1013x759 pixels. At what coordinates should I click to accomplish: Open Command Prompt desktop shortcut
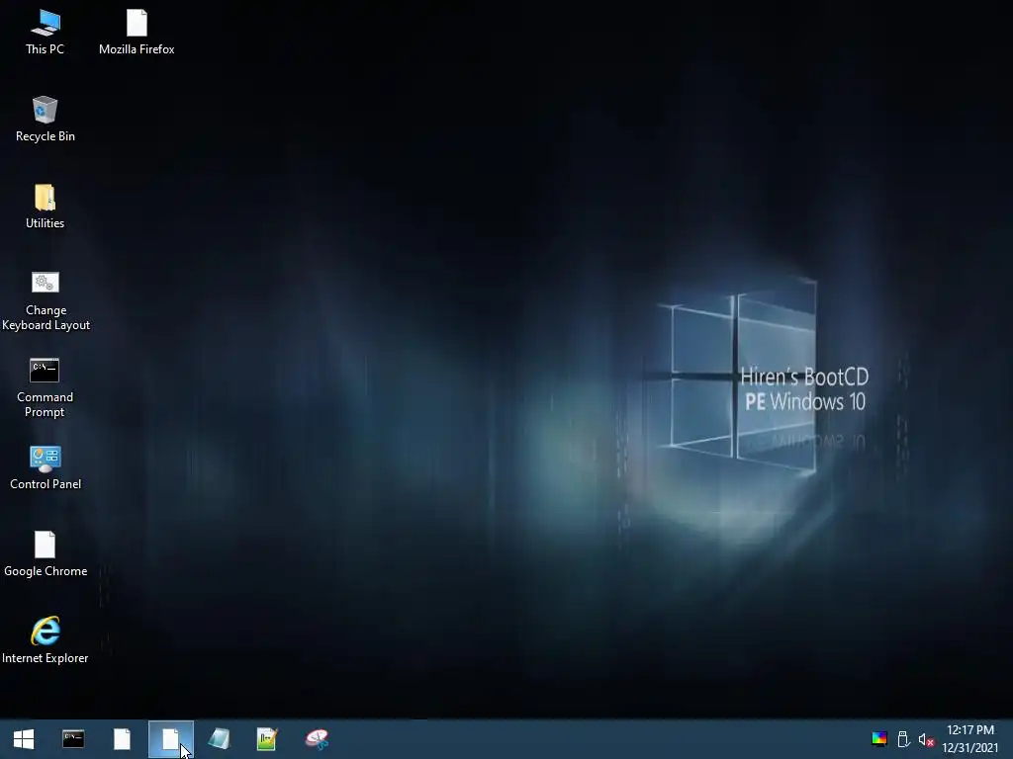tap(46, 387)
